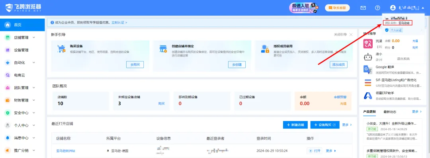Click the 个人中心 person sidebar icon
430x158 pixels.
coord(8,125)
